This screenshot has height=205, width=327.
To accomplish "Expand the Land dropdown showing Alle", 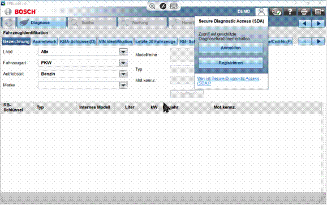I will (x=123, y=52).
